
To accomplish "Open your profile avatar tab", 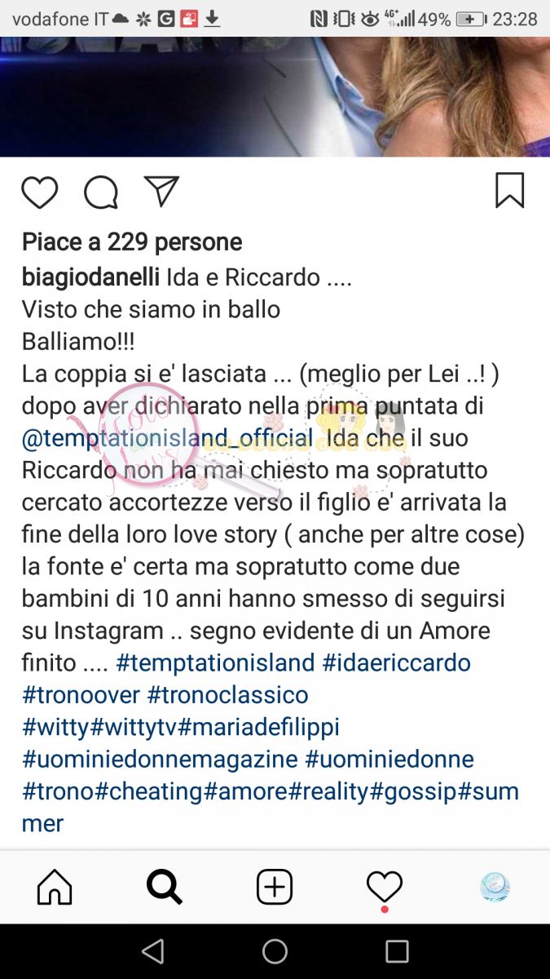I will 495,886.
